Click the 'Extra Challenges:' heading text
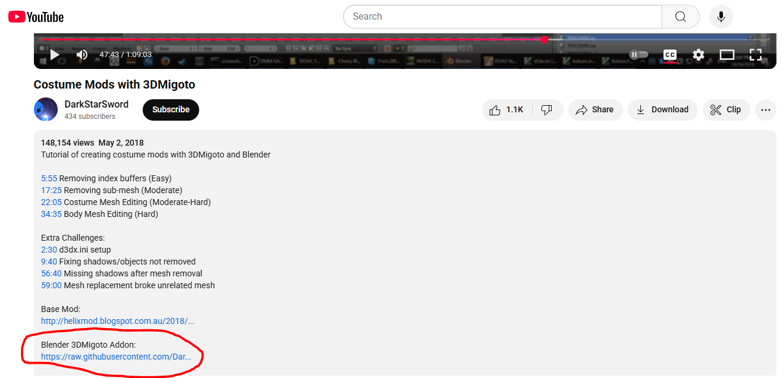Image resolution: width=783 pixels, height=378 pixels. [x=73, y=238]
